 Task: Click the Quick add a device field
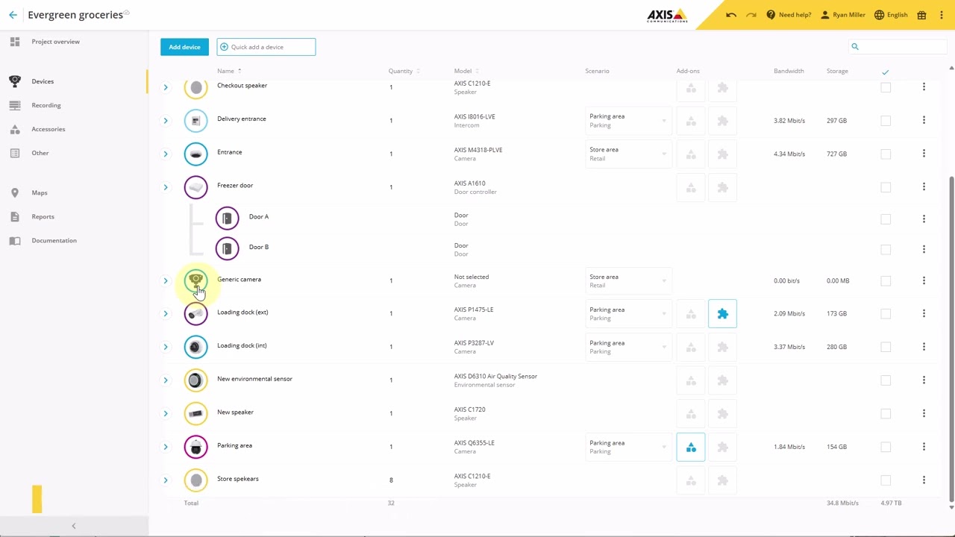point(266,47)
